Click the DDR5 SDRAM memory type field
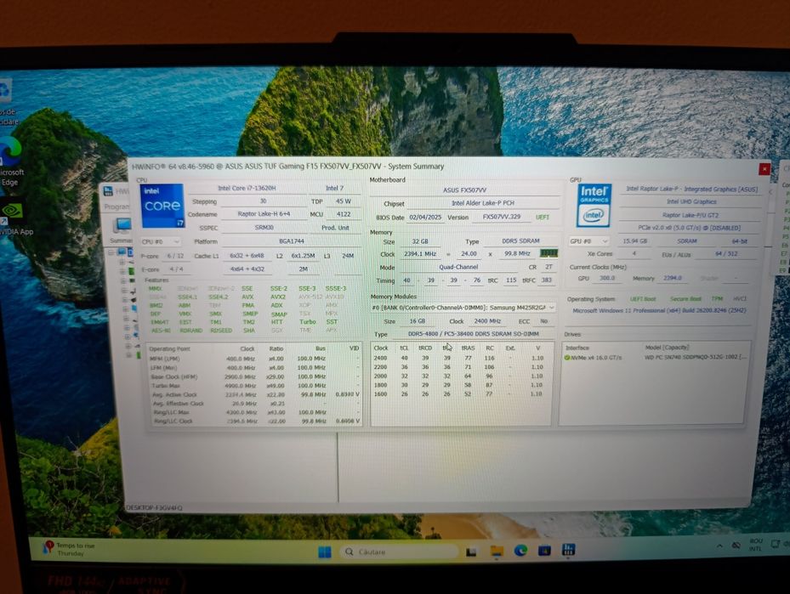790x594 pixels. pos(520,240)
